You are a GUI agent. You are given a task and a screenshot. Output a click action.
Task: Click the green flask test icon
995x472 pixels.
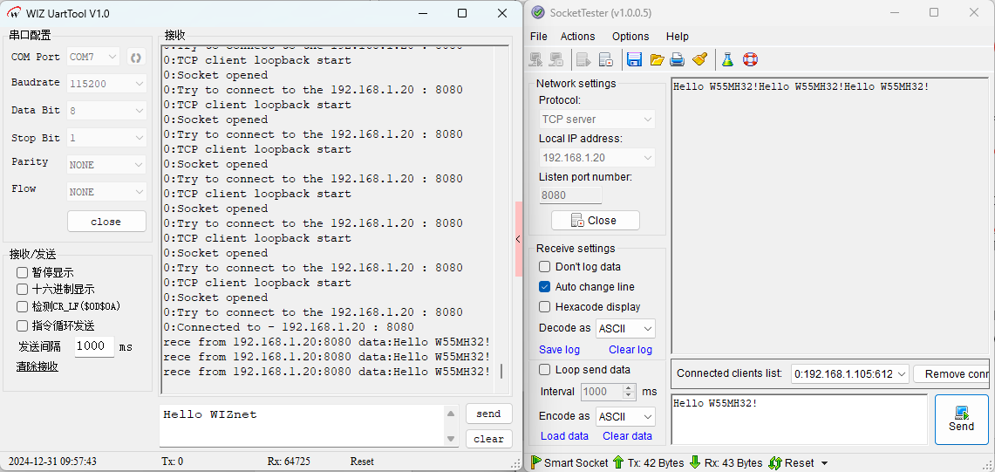point(727,59)
